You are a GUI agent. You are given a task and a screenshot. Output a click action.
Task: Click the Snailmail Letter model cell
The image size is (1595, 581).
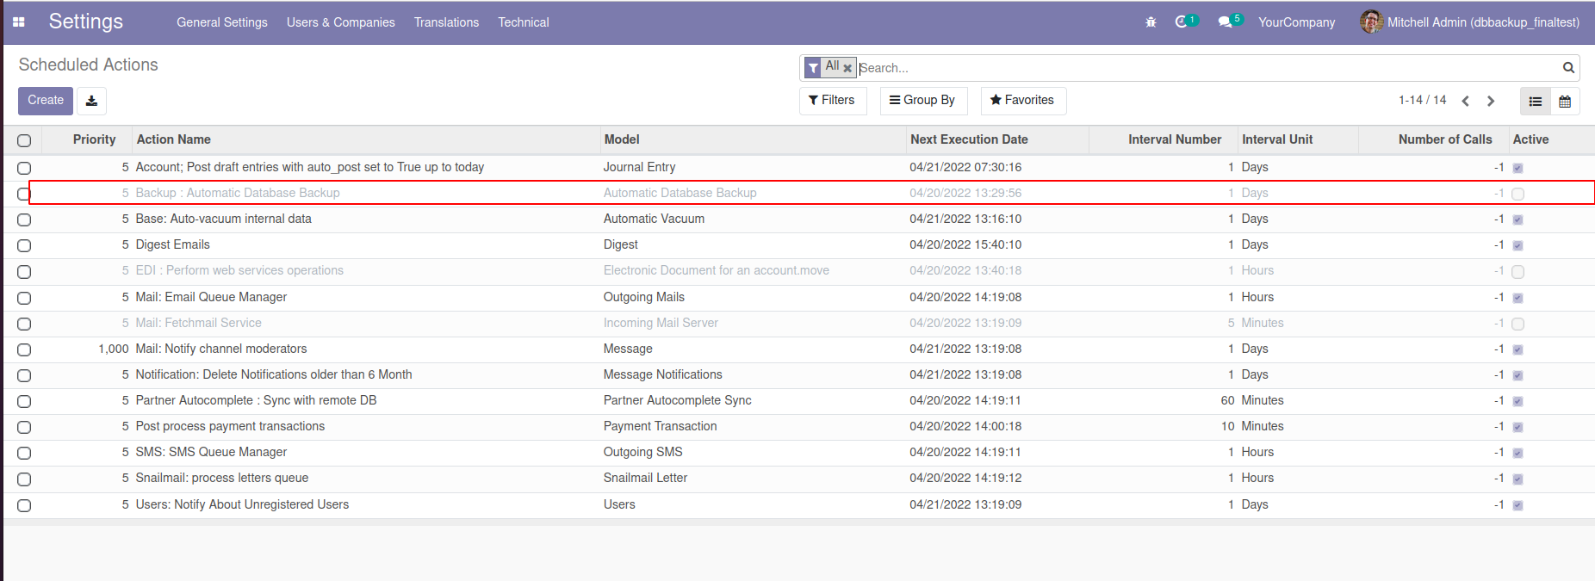(x=645, y=478)
